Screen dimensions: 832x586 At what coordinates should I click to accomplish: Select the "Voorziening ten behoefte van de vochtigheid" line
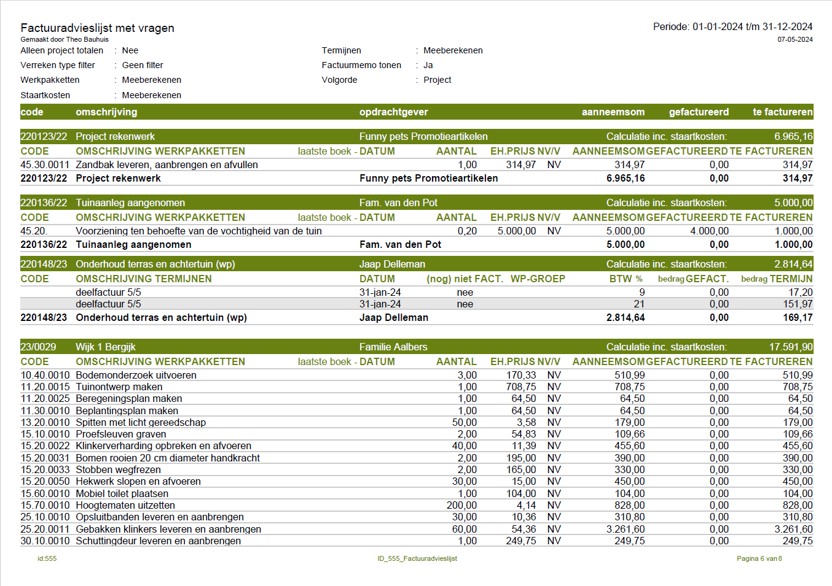[198, 231]
